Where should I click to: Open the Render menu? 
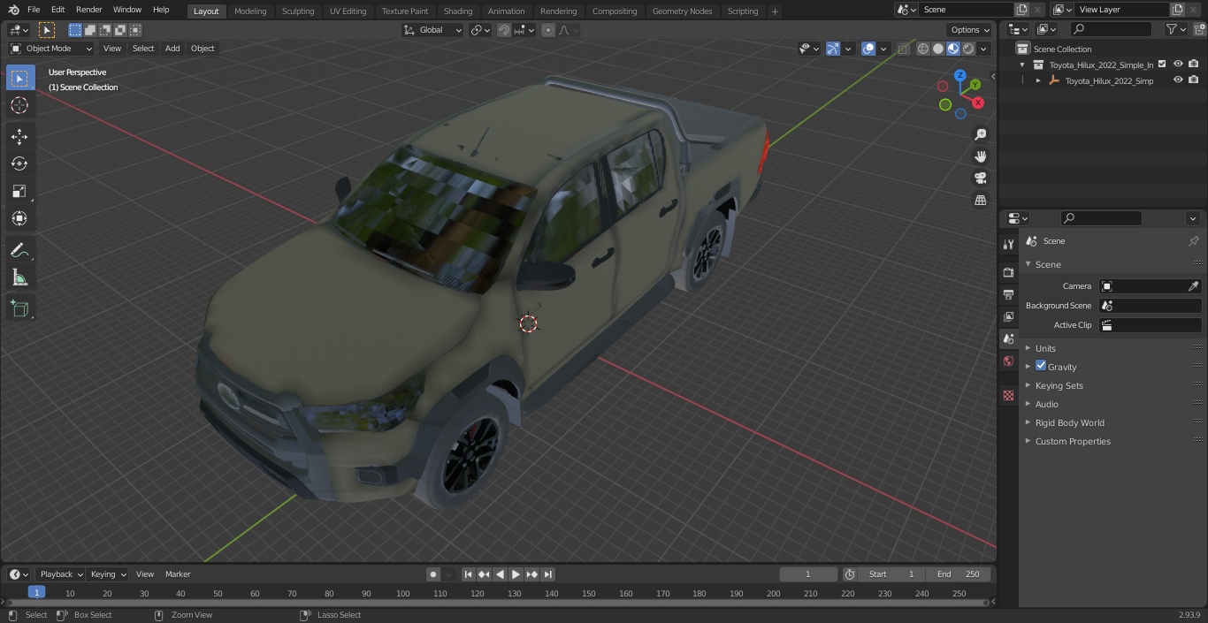[89, 10]
